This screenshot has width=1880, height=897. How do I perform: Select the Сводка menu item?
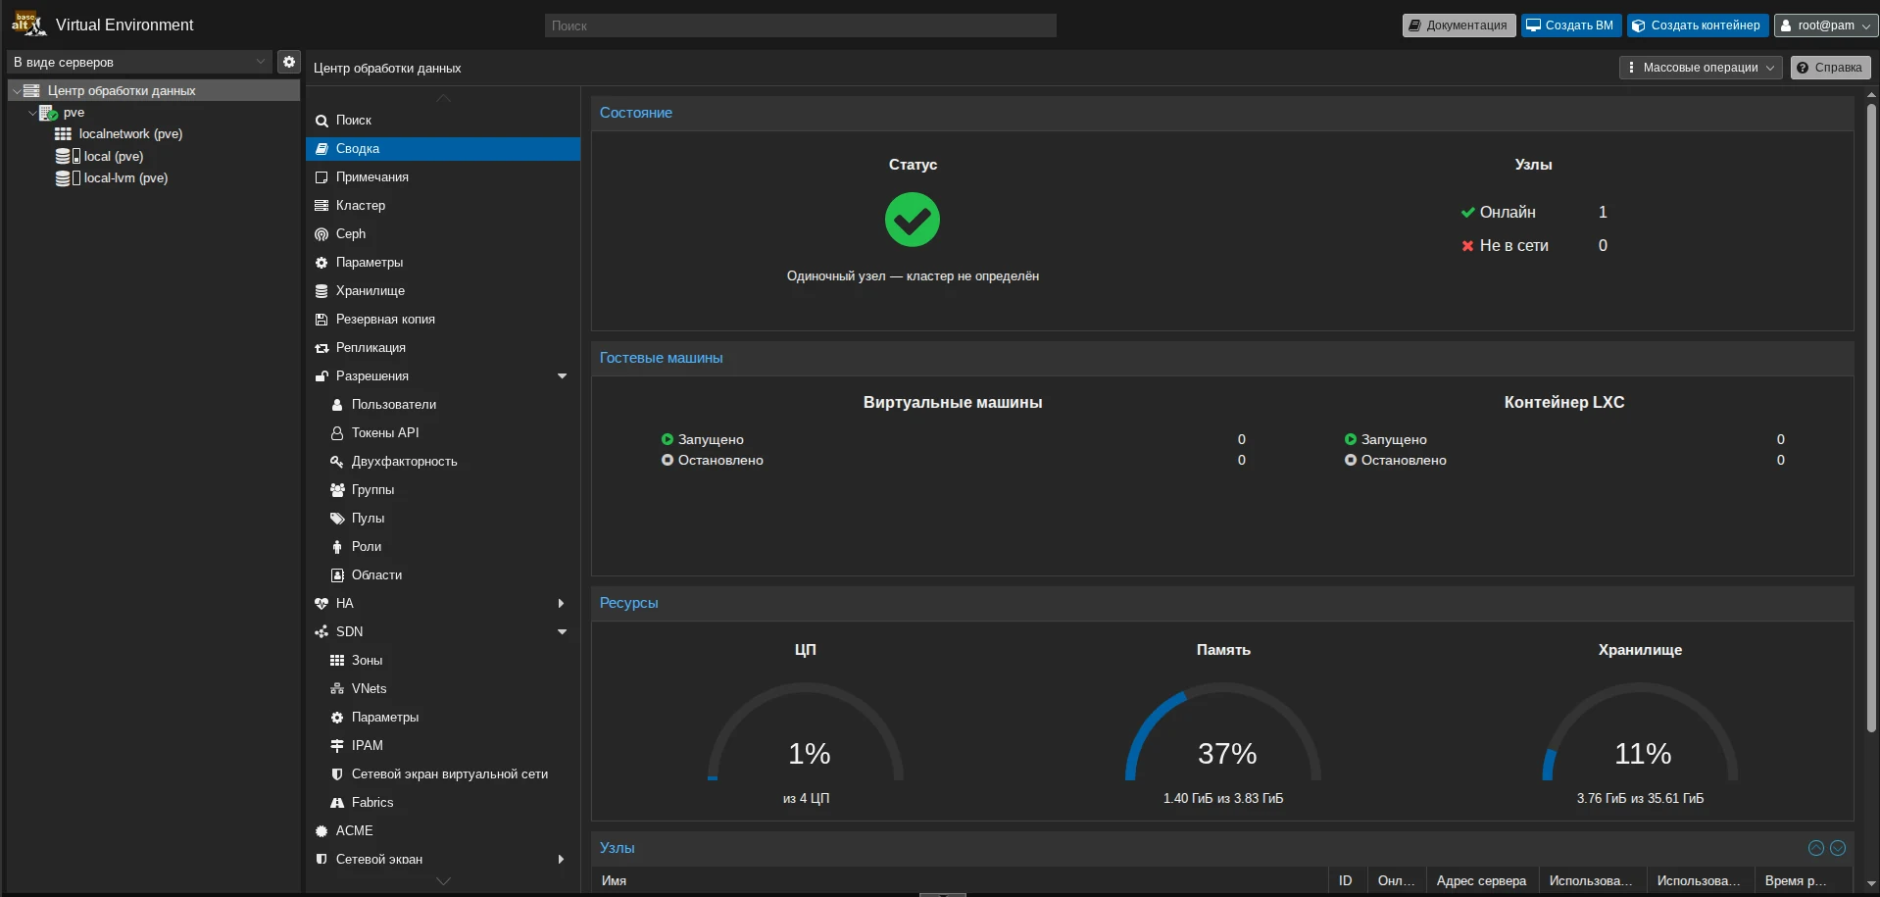[x=443, y=149]
